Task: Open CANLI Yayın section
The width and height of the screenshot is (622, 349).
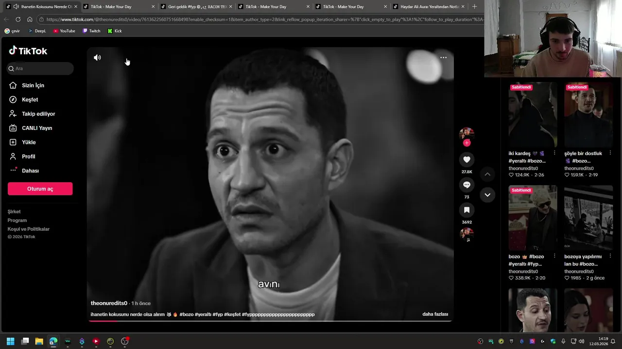Action: coord(37,128)
